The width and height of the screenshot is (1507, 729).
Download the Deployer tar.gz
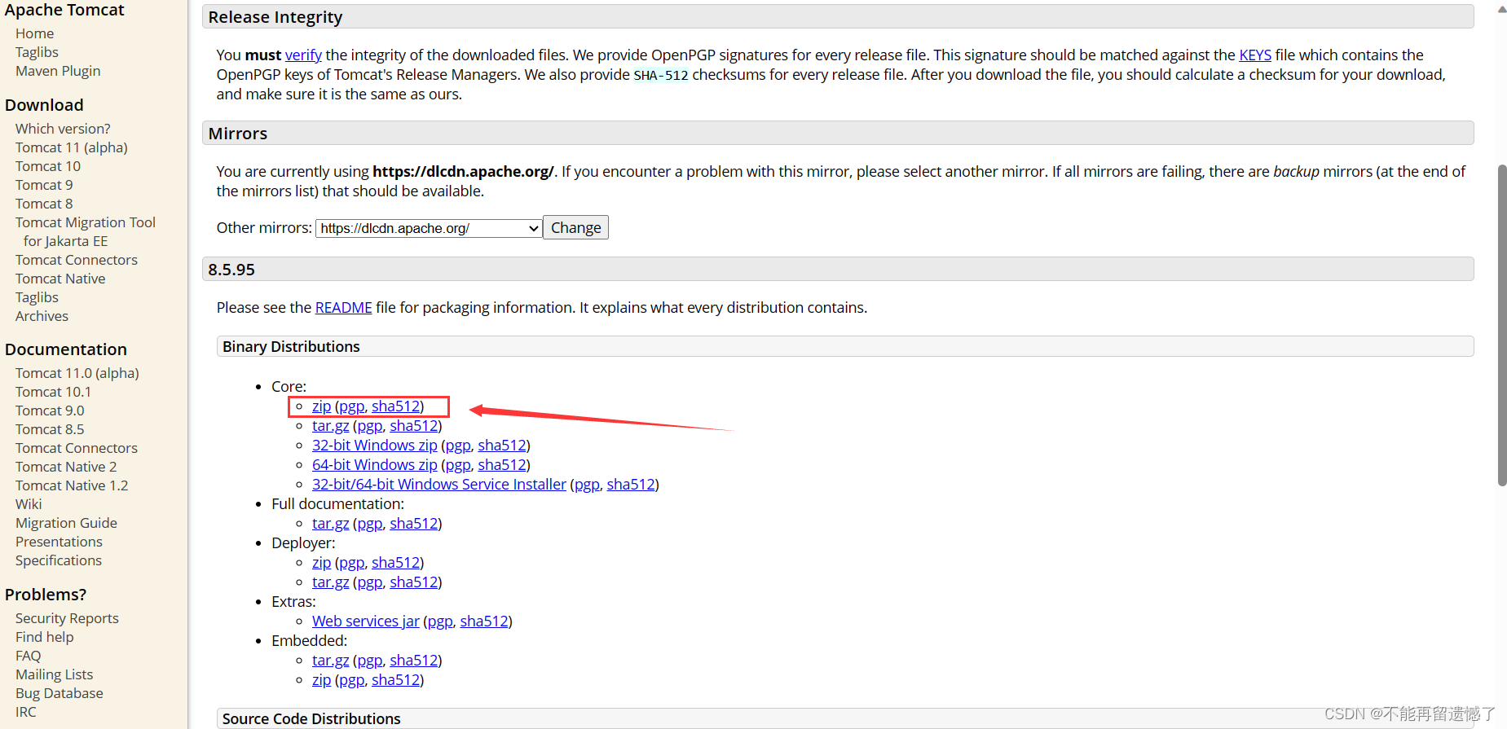pyautogui.click(x=330, y=582)
